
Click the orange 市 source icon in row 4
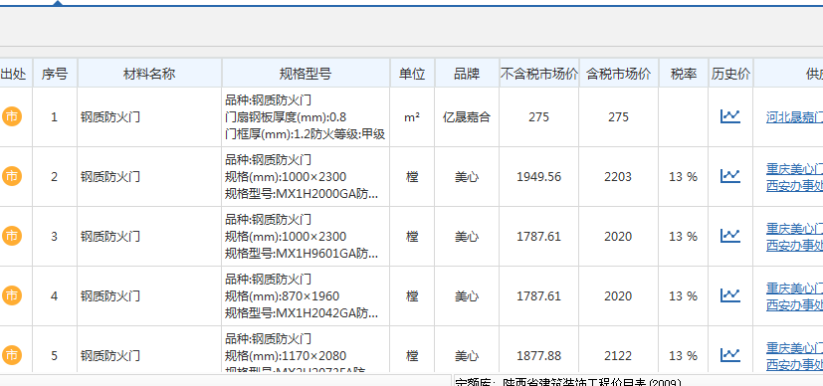[12, 296]
